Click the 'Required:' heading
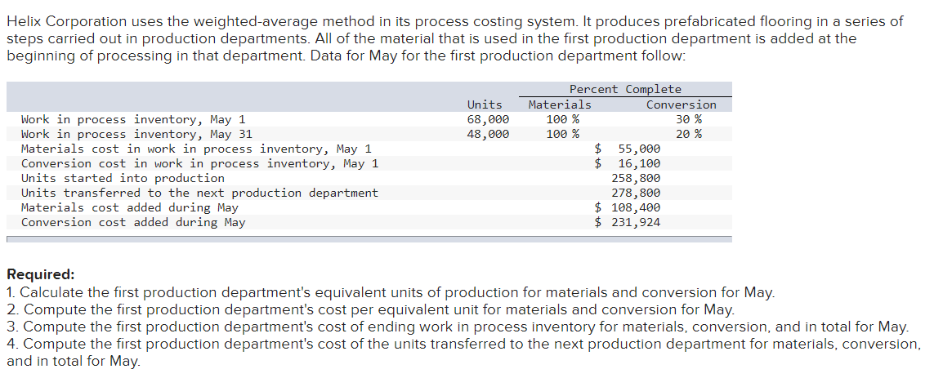Screen dimensions: 952x378 pos(40,275)
